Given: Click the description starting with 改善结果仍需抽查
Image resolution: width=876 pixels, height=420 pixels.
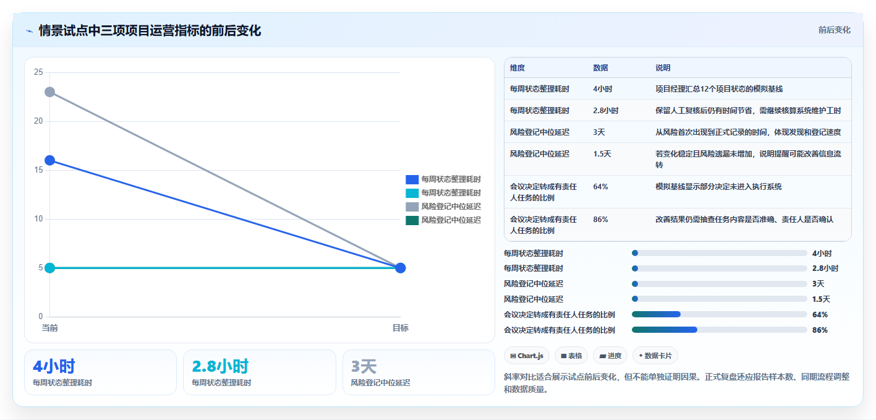Looking at the screenshot, I should click(x=744, y=220).
